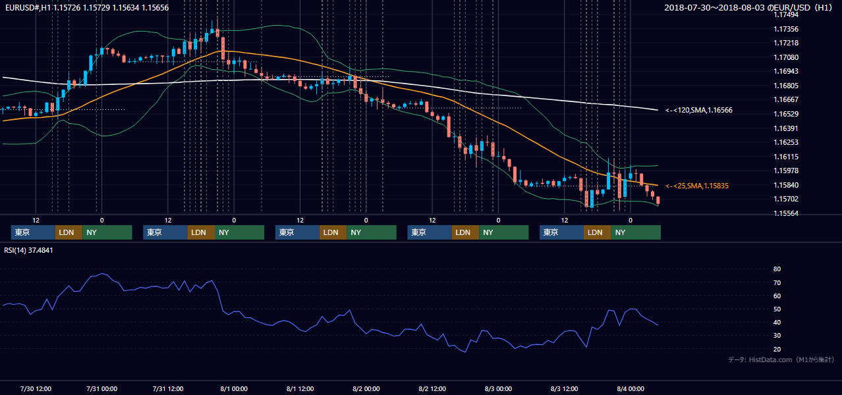Select the NY session block for 8/3
Image resolution: width=842 pixels, height=395 pixels.
[636, 232]
